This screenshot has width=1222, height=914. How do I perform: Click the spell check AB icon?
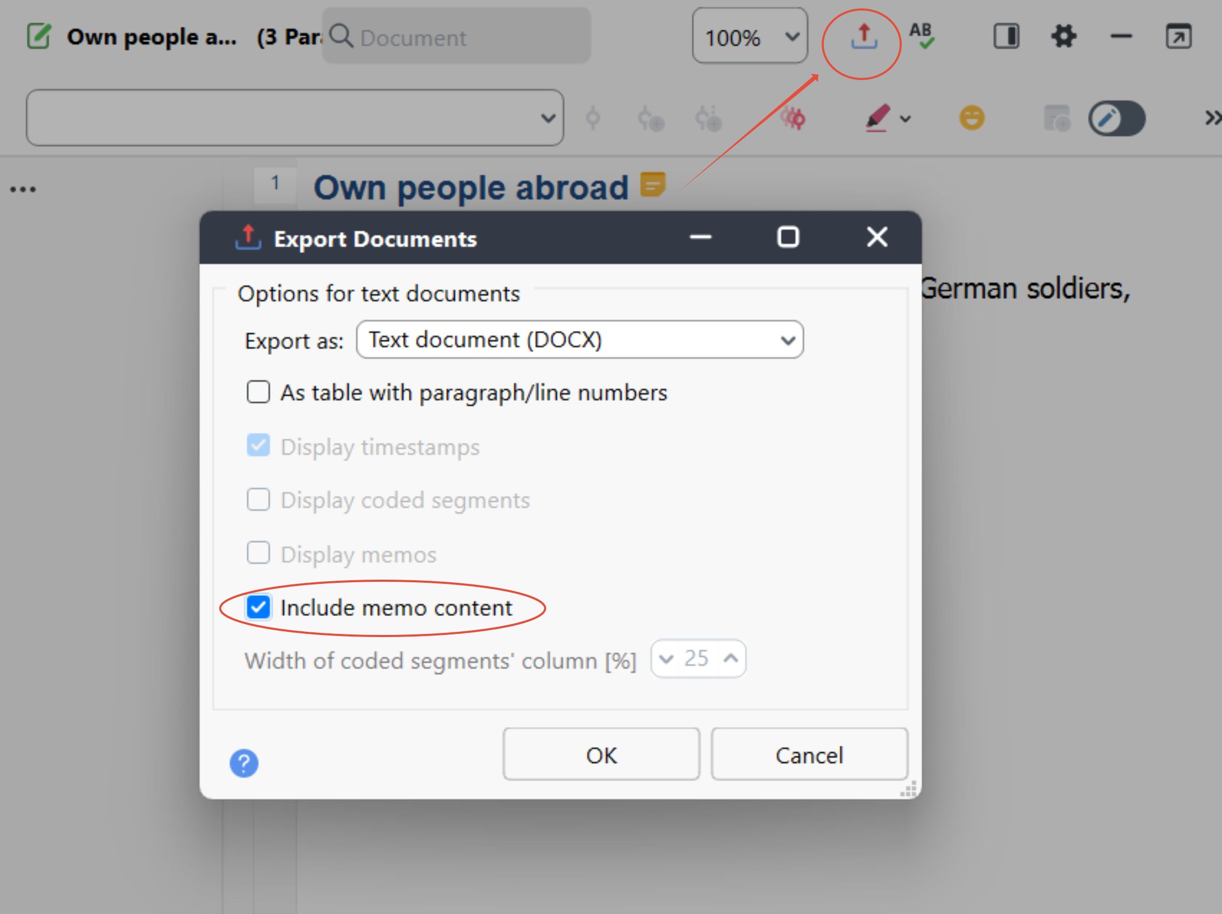click(922, 36)
